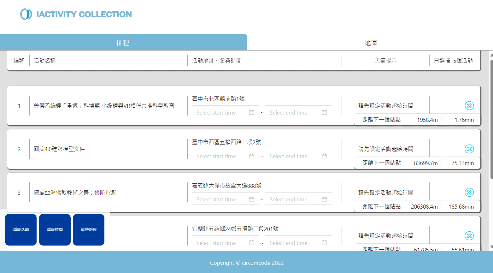Delete activity 3 using the circle-X icon
The width and height of the screenshot is (493, 273).
pos(469,192)
